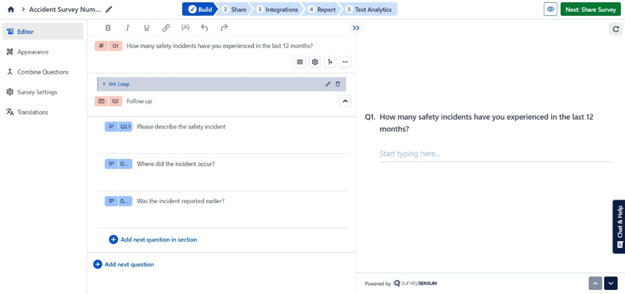Collapse the Q2 Follow up section
This screenshot has width=625, height=294.
[x=345, y=102]
